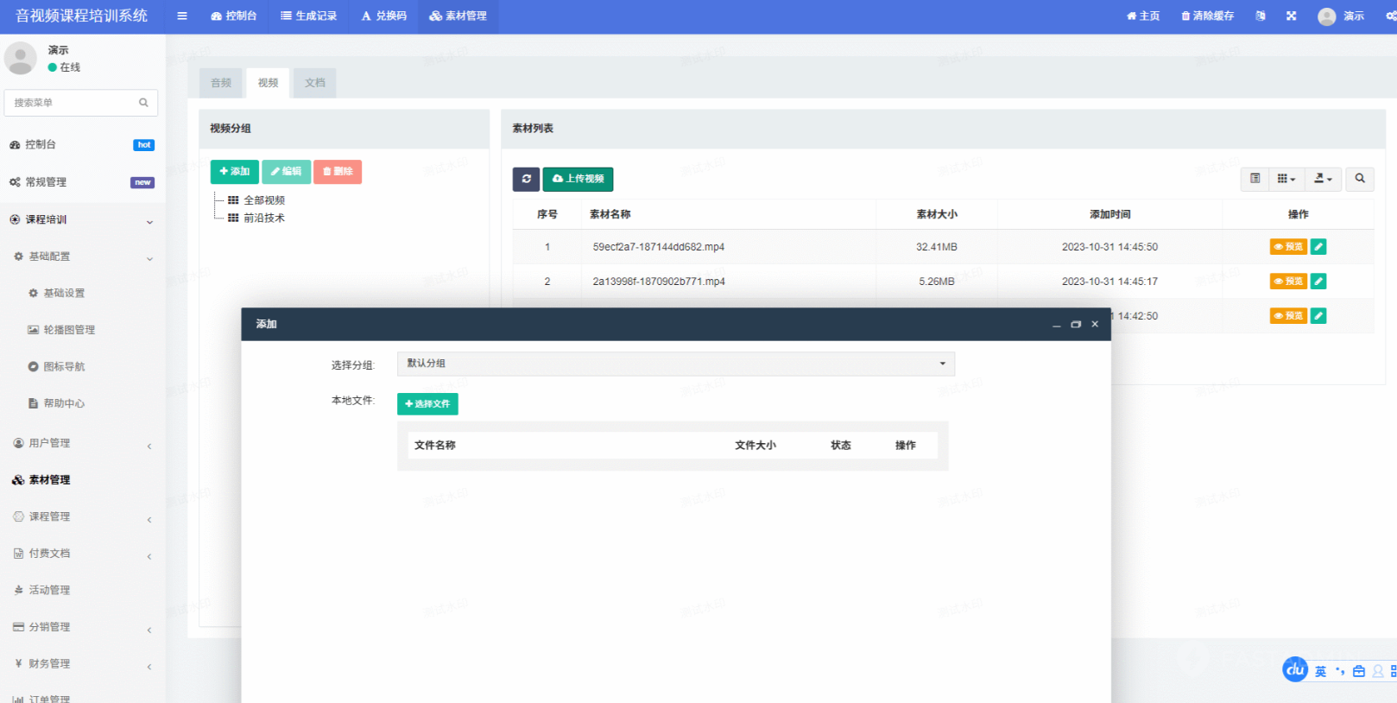1397x703 pixels.
Task: Click search magnifier in sidebar menu box
Action: pos(143,103)
